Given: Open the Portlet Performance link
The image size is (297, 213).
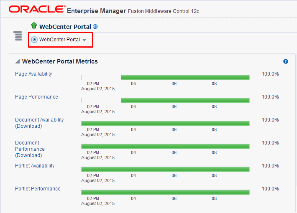Looking at the screenshot, I should (38, 189).
